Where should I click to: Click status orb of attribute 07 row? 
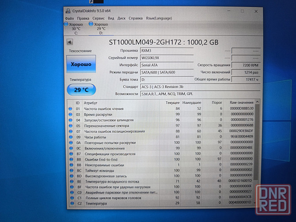[71, 131]
